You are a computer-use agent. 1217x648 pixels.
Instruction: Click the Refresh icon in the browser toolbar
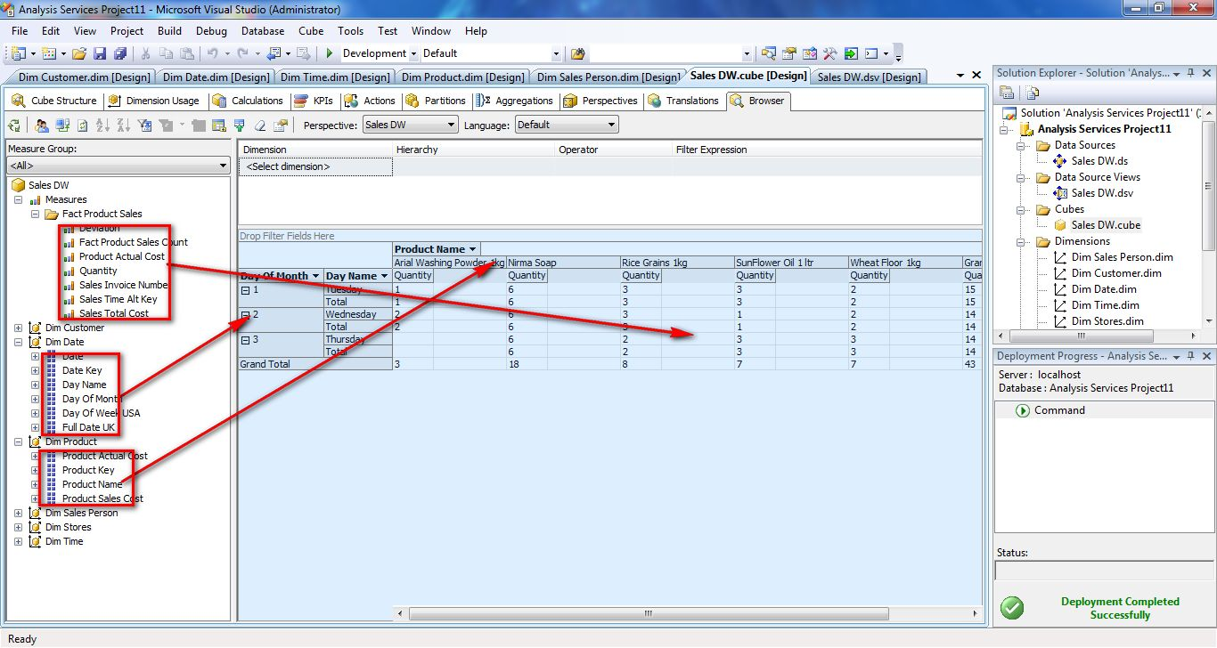click(x=82, y=126)
